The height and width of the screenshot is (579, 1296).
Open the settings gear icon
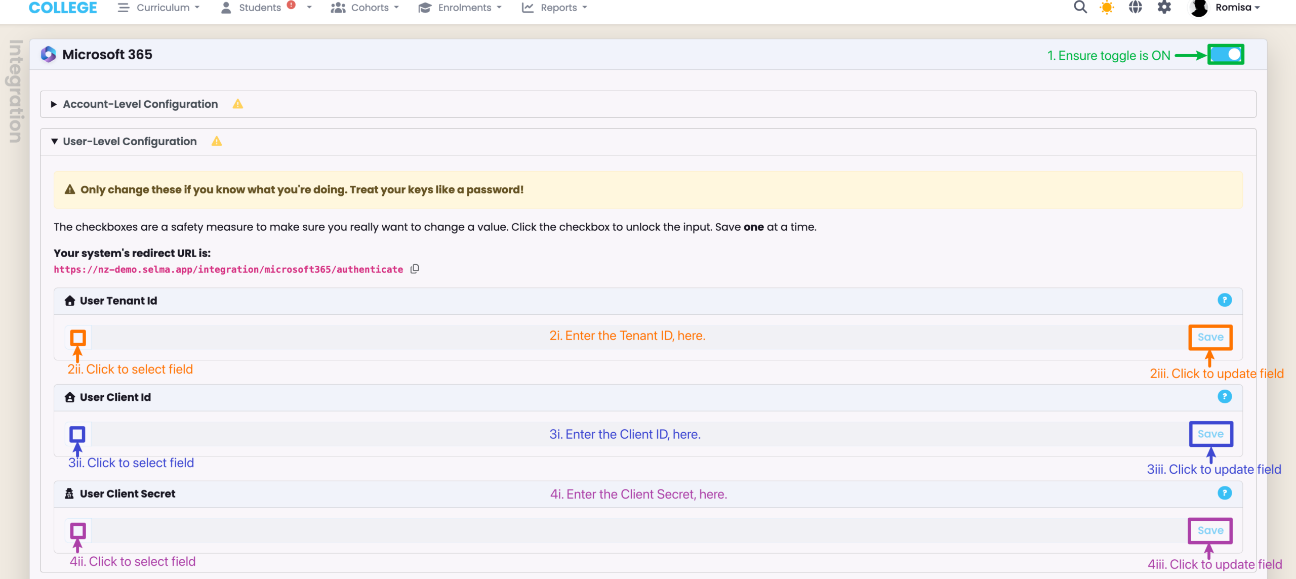coord(1164,8)
